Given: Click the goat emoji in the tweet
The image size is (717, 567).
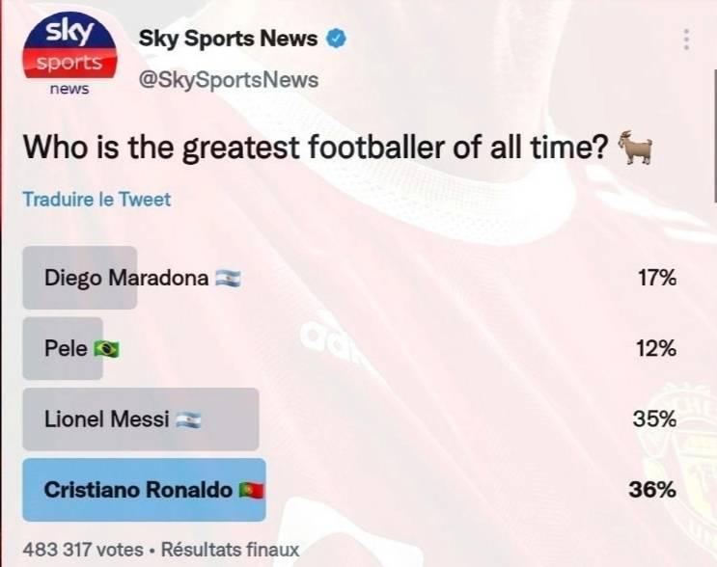Looking at the screenshot, I should (x=636, y=148).
